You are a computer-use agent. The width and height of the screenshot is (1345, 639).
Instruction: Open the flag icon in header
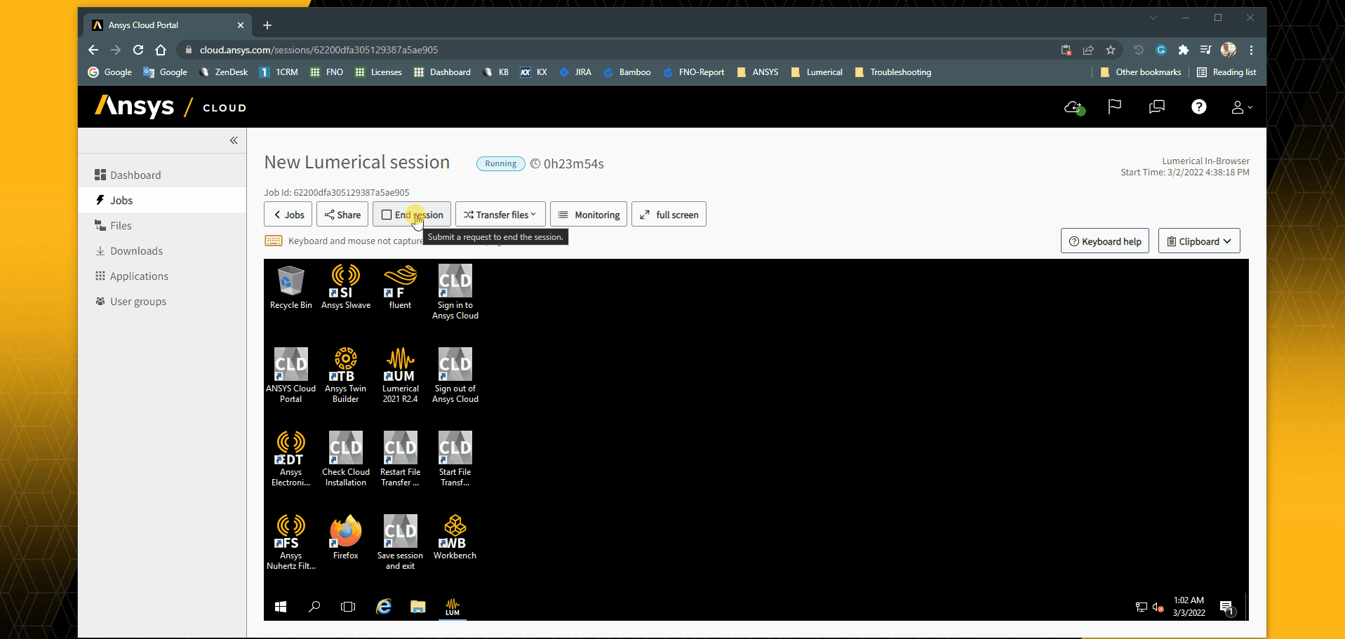coord(1114,107)
